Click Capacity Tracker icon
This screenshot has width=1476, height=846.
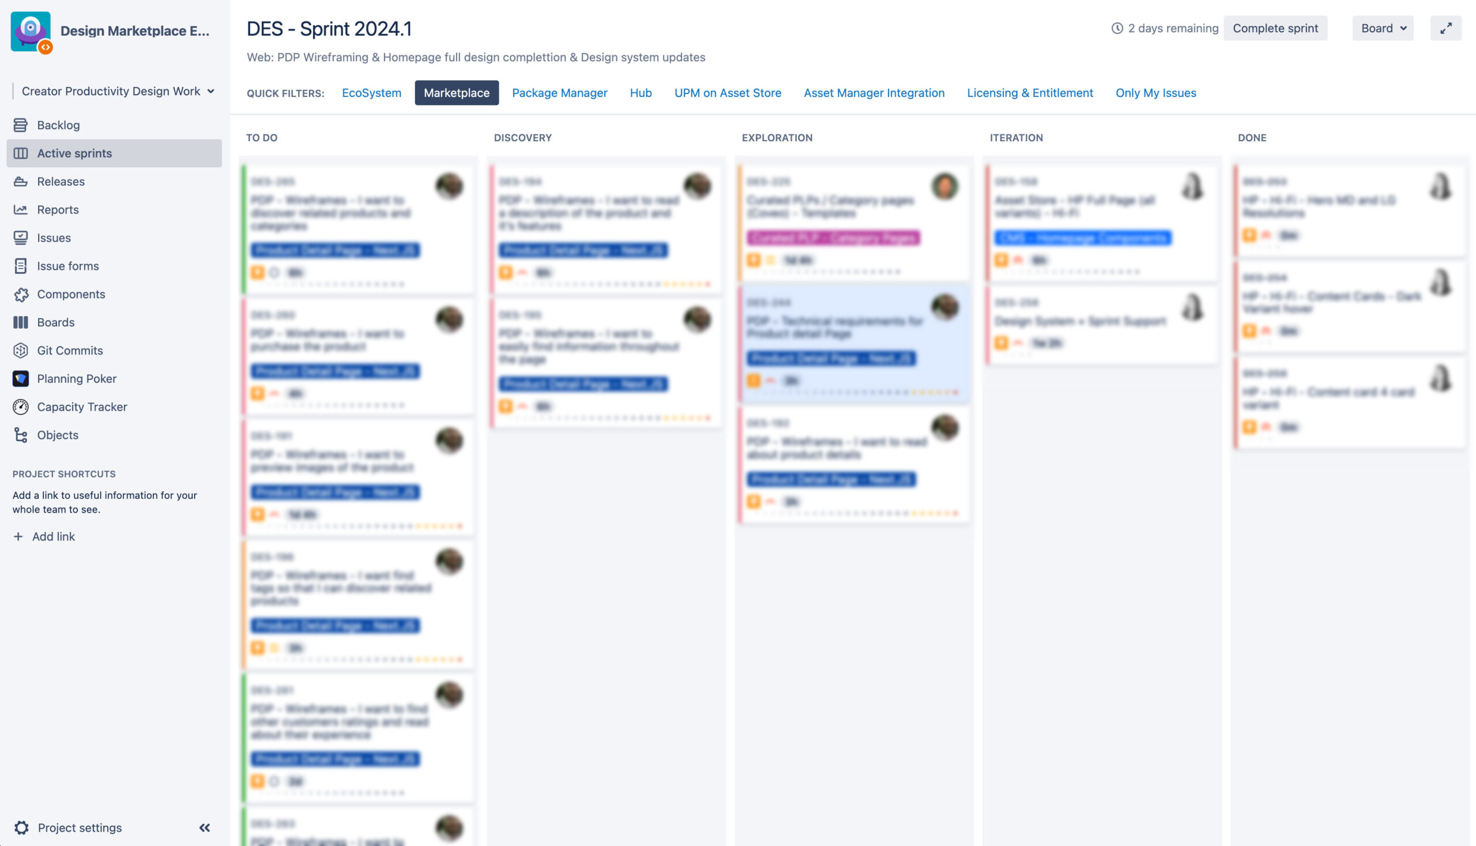(x=19, y=407)
